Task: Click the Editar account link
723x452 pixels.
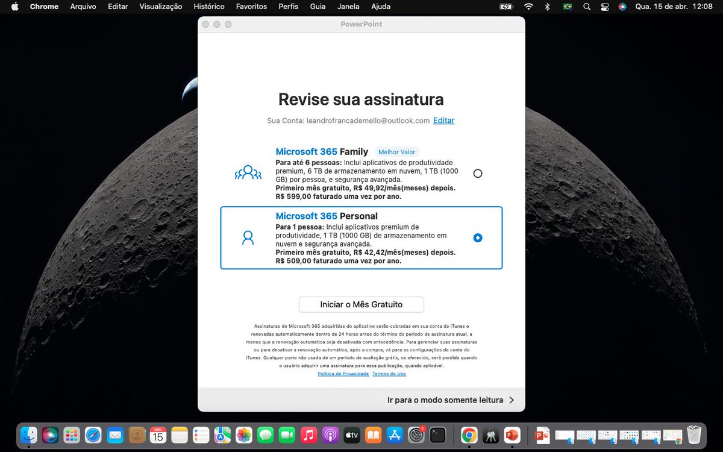Action: [x=444, y=121]
